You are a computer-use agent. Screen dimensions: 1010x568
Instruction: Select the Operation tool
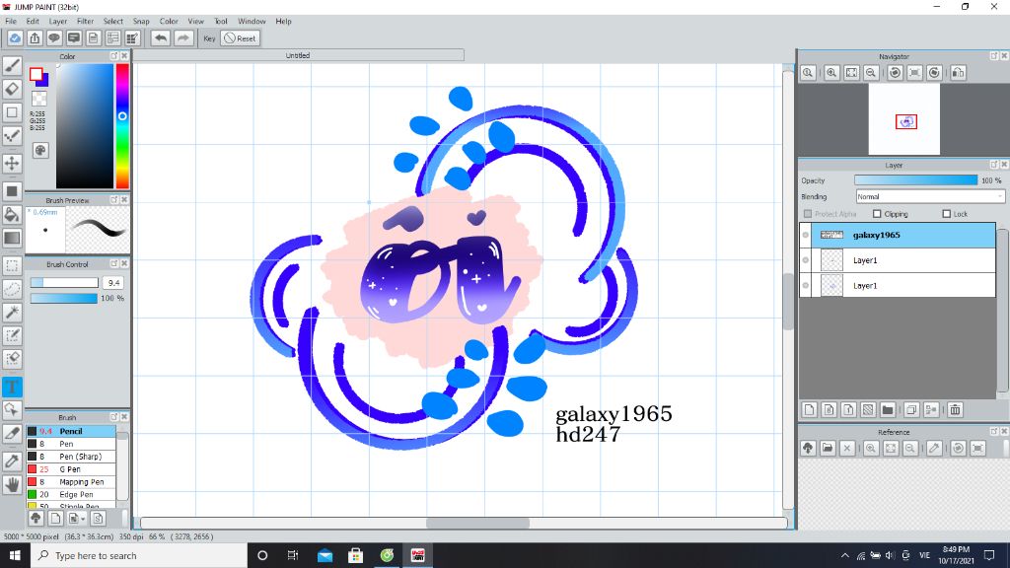12,409
